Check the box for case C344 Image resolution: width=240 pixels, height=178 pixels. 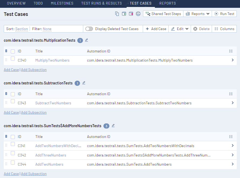point(13,163)
